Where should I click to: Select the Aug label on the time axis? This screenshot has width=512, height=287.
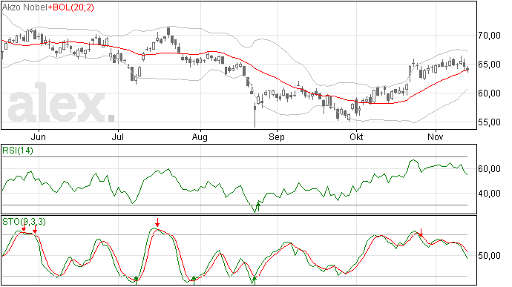click(x=200, y=136)
